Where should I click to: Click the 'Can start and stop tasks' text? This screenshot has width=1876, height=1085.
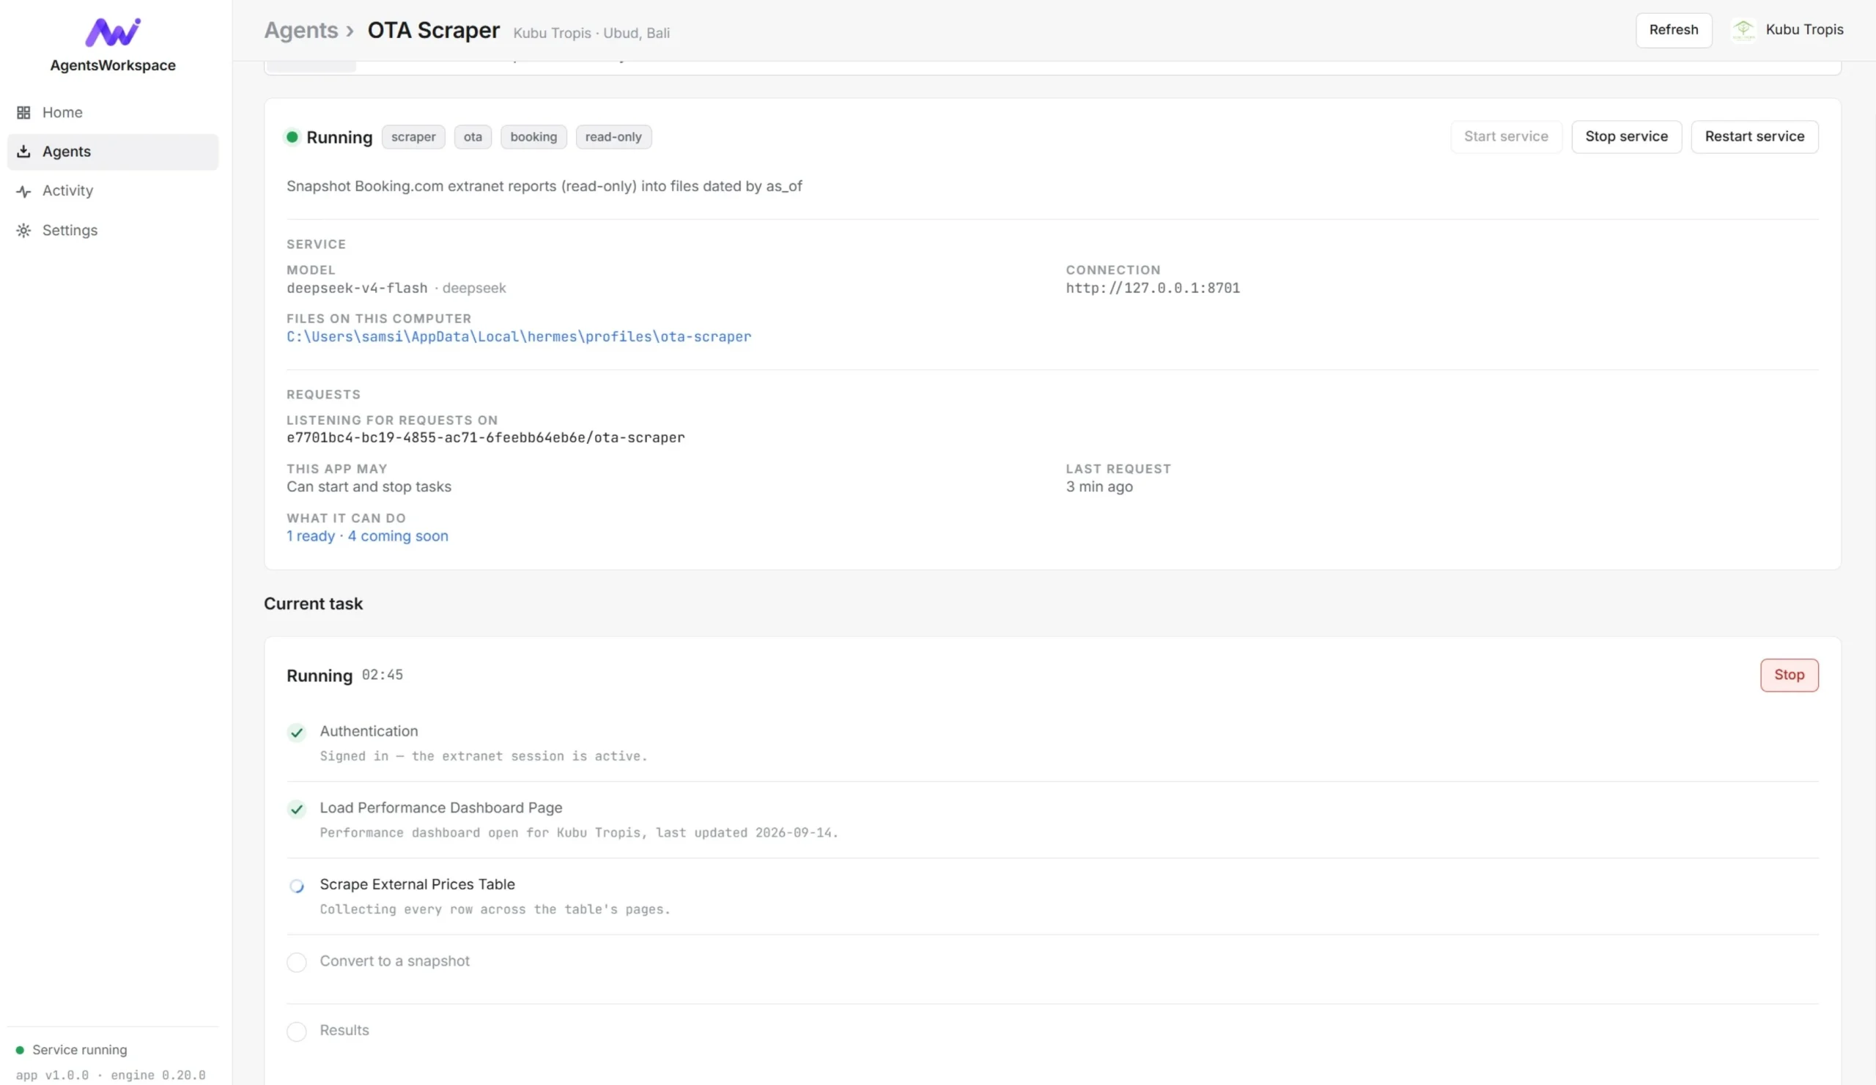369,486
